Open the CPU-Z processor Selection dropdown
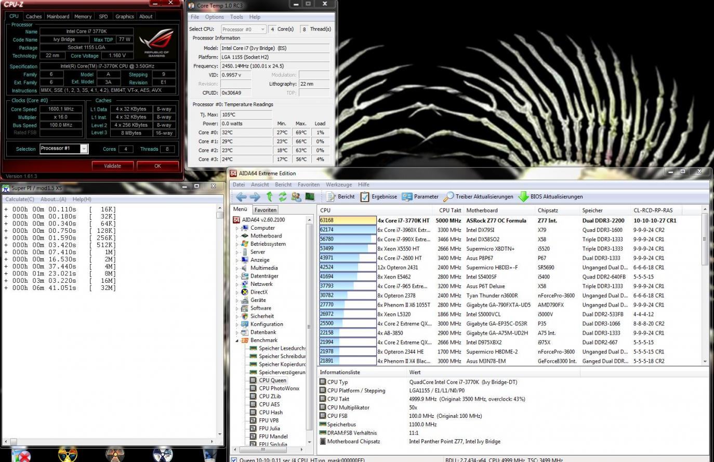This screenshot has width=714, height=462. 84,149
